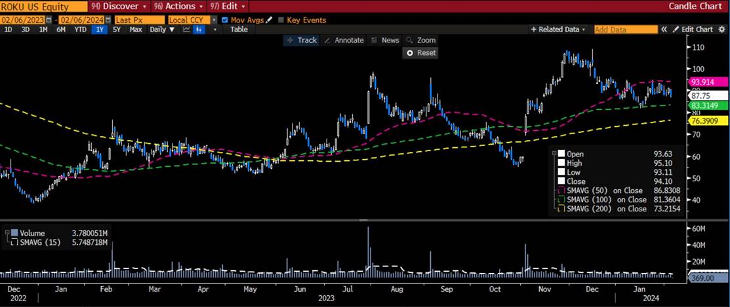This screenshot has width=730, height=307.
Task: Click the Candle Chart title text
Action: tap(697, 7)
